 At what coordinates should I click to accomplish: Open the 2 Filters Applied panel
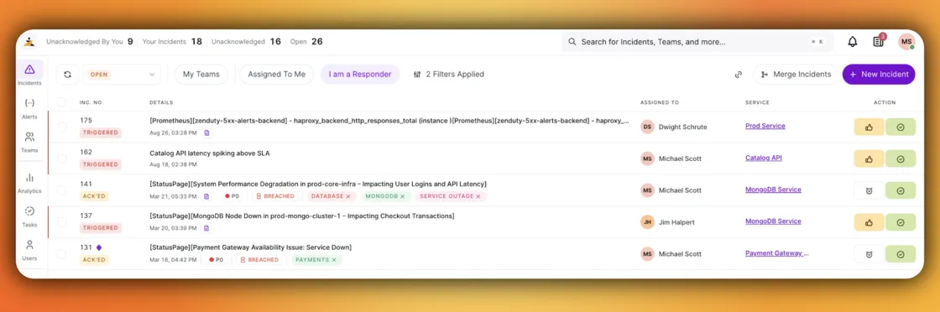pyautogui.click(x=449, y=75)
